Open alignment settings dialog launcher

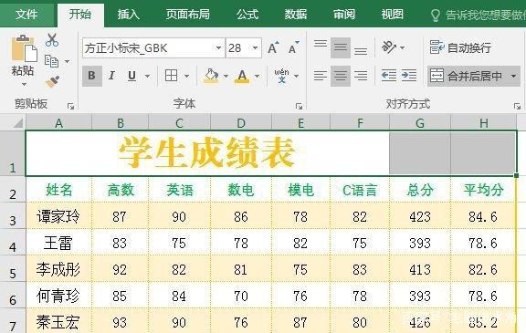click(x=517, y=106)
